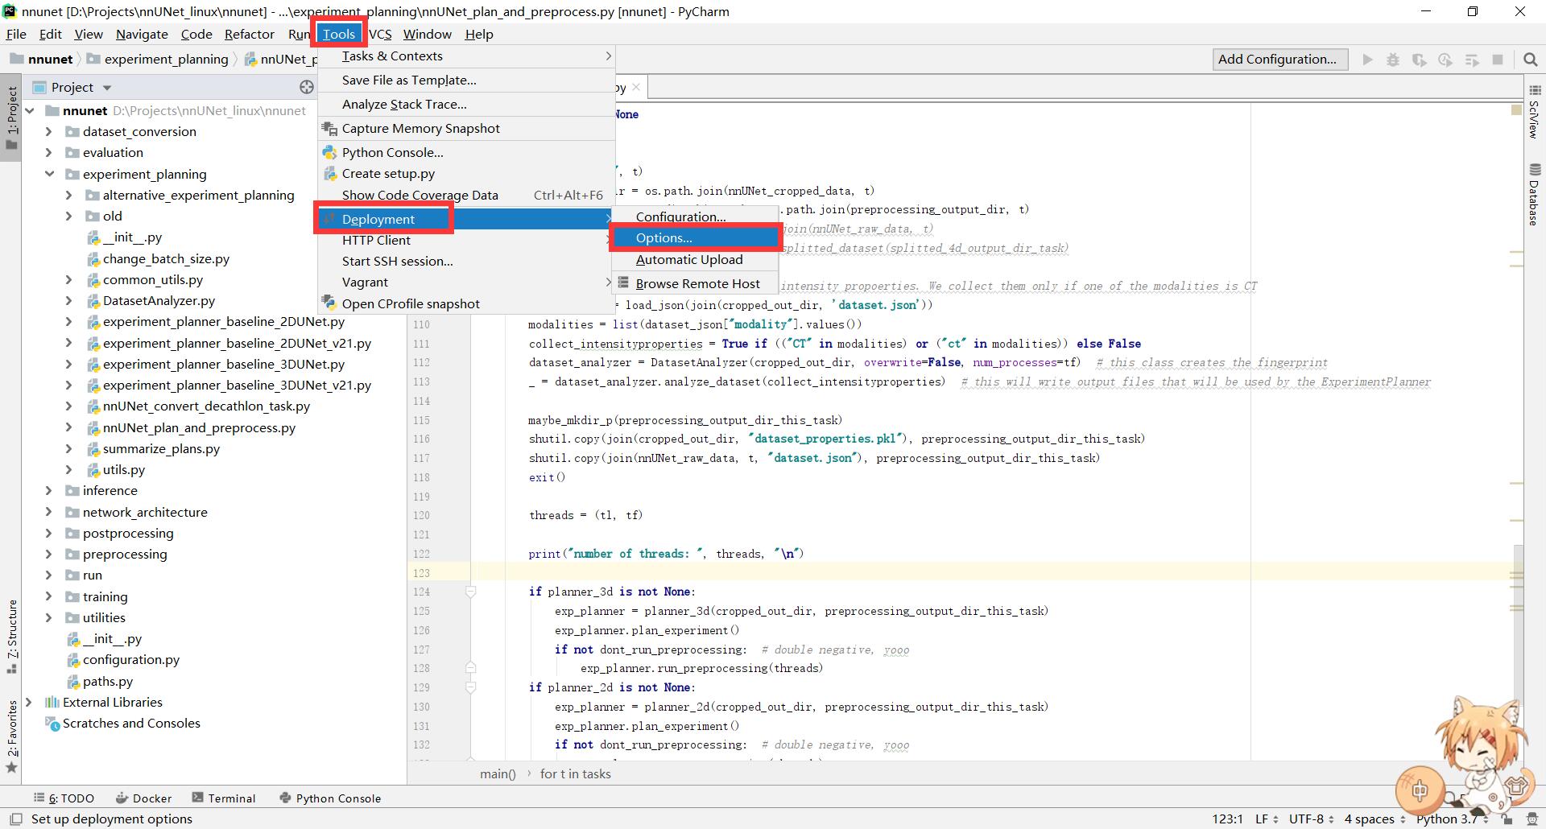Click the Stop square icon

click(x=1498, y=60)
